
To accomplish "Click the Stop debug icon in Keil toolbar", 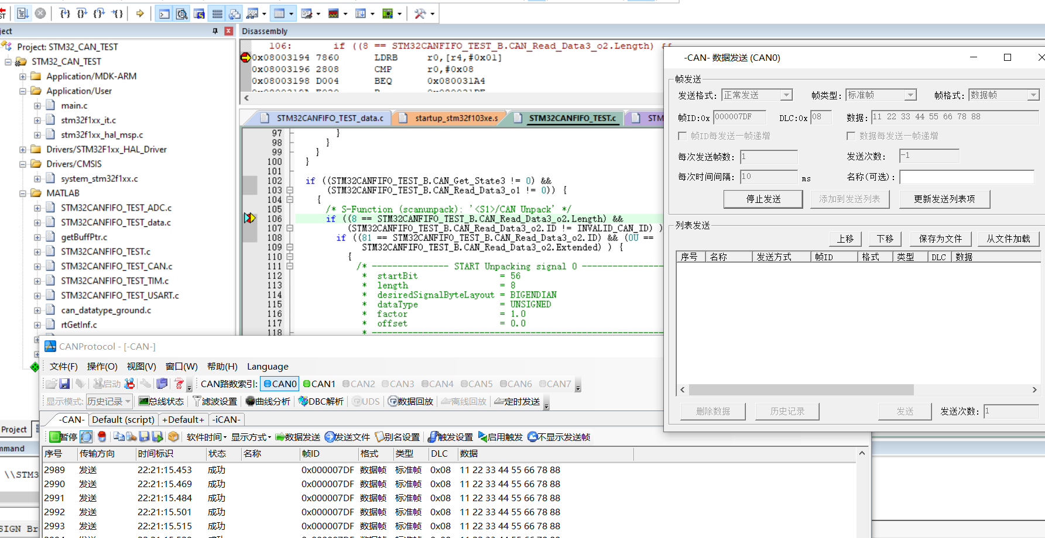I will (x=40, y=13).
